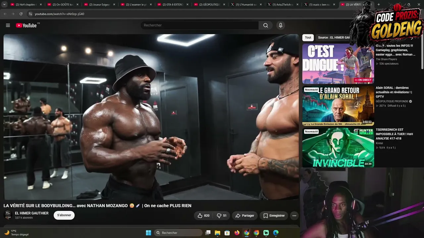Visit the GÉOPOLITIQUE PROFONDE channel name

pos(392,101)
